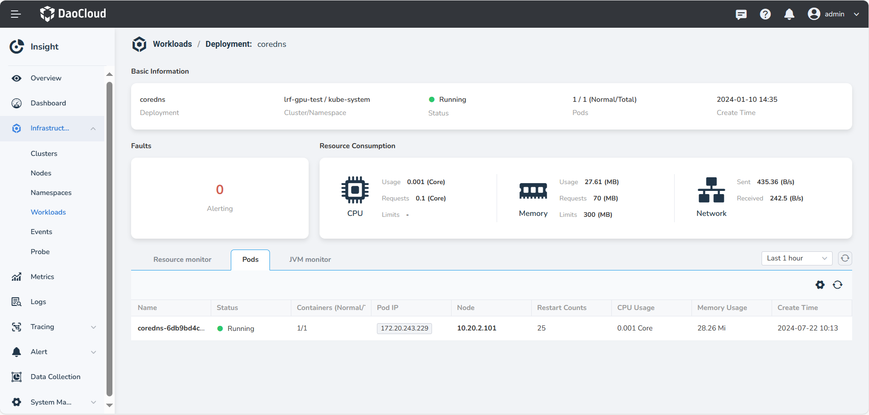This screenshot has height=415, width=869.
Task: Click the table column settings gear icon
Action: pyautogui.click(x=820, y=285)
